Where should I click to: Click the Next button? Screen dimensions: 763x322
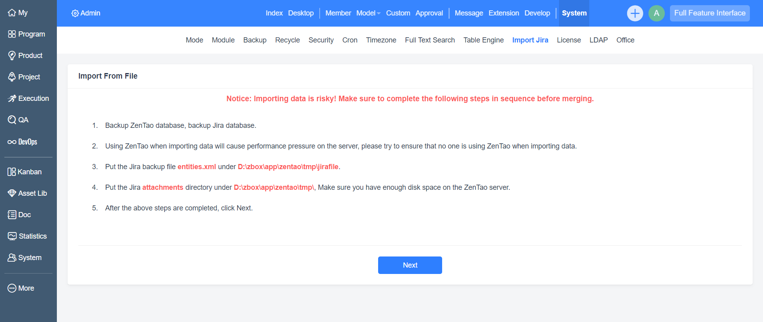click(x=410, y=265)
